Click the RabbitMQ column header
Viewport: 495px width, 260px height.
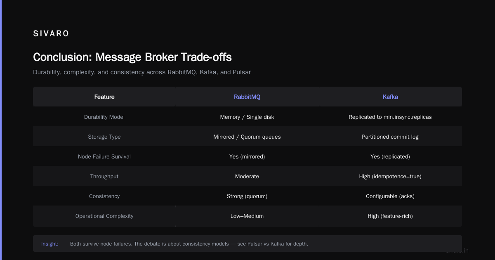247,97
